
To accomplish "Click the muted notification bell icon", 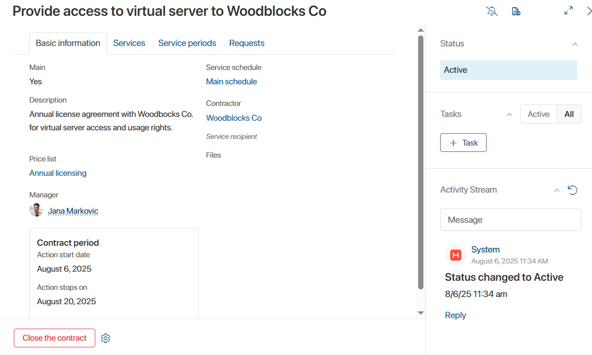I will click(x=492, y=11).
